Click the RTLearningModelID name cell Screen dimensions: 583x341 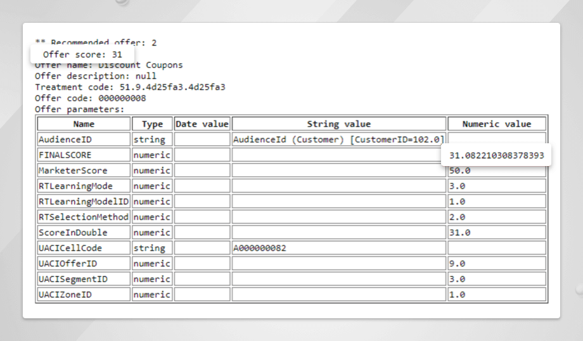[83, 202]
